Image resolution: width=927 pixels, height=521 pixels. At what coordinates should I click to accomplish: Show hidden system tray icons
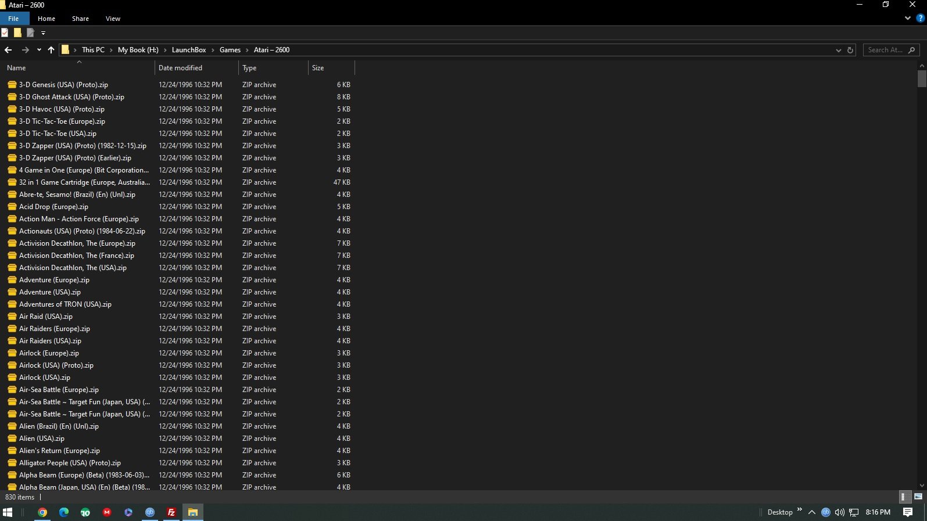tap(812, 512)
